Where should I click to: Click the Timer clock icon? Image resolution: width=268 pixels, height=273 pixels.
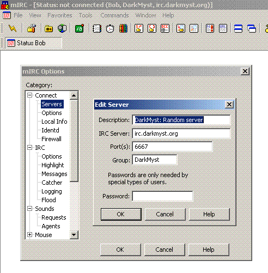110,28
